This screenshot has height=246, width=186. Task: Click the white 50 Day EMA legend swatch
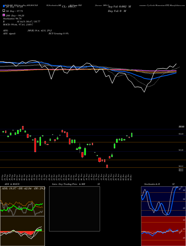[4, 11]
